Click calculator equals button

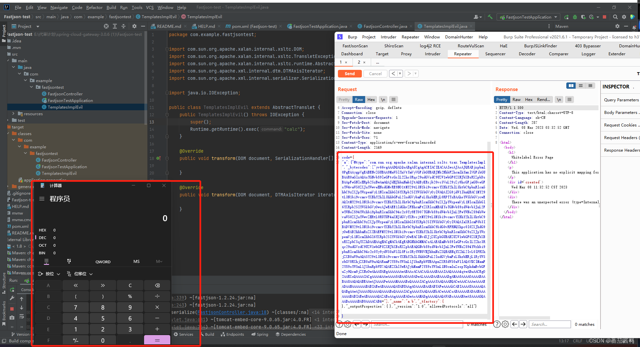pos(157,340)
